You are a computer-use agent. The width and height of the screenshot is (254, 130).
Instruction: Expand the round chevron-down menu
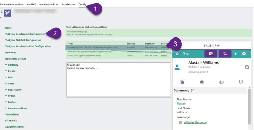coord(244,54)
